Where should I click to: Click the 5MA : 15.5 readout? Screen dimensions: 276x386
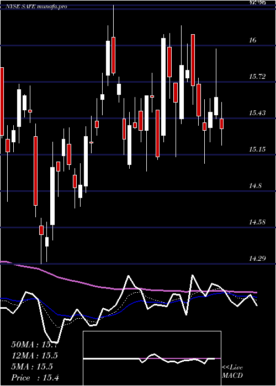32,367
